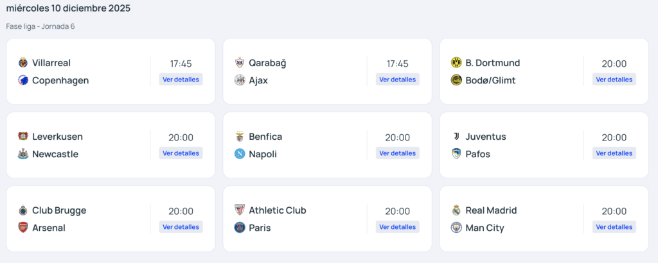Open details for Villarreal vs Copenhagen
Image resolution: width=658 pixels, height=263 pixels.
click(x=181, y=80)
